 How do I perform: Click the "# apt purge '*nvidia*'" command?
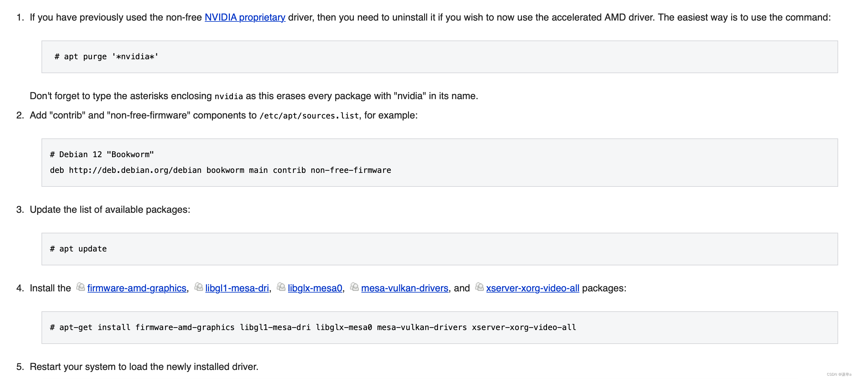pos(106,57)
